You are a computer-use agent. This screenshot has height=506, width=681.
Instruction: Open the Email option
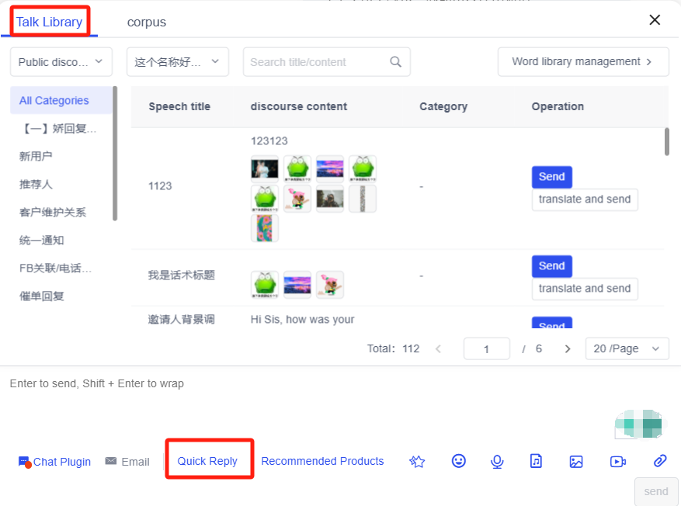tap(127, 462)
